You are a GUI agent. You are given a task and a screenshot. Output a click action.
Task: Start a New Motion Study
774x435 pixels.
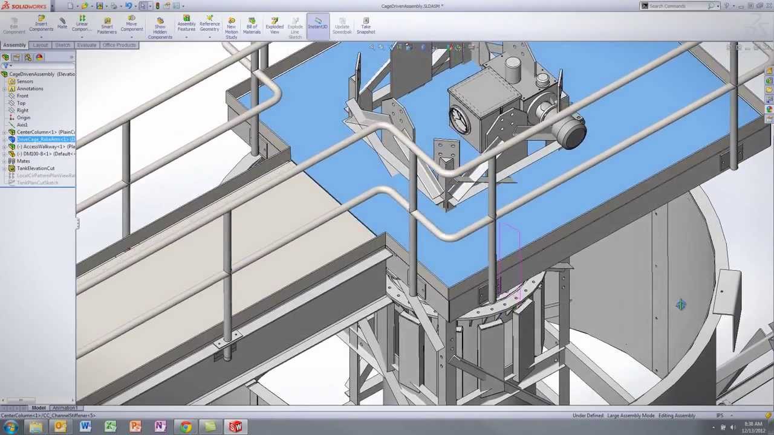pyautogui.click(x=231, y=28)
